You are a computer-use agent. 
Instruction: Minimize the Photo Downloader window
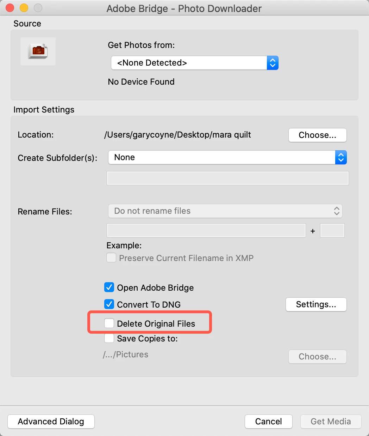(24, 8)
